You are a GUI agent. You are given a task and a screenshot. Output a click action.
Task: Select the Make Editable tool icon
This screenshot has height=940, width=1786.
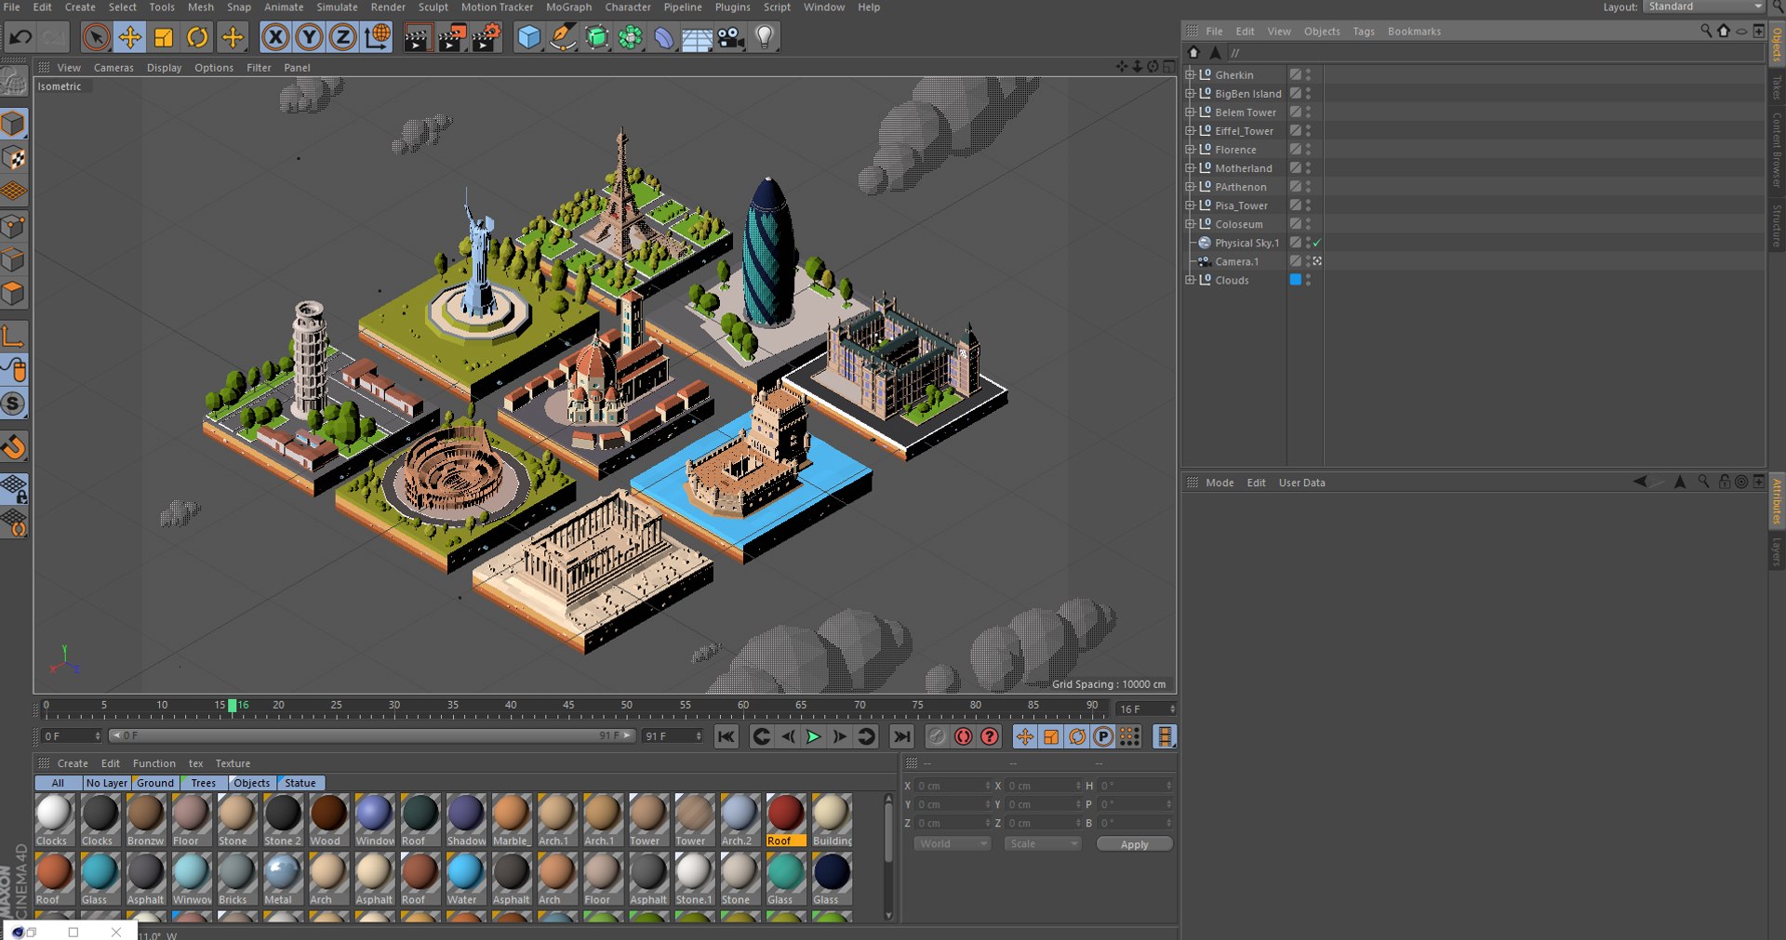(14, 82)
